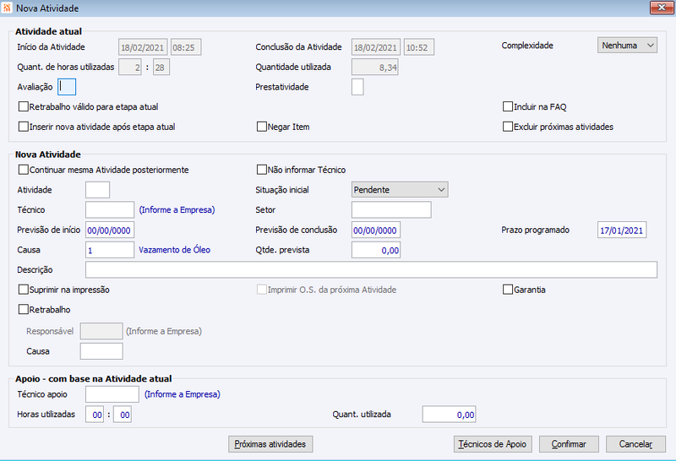Click the Confirmar button

coord(569,444)
